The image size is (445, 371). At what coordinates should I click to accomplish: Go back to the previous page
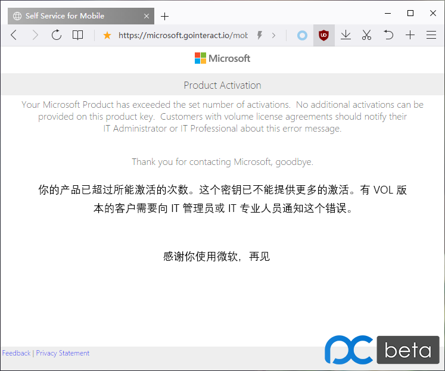pos(14,35)
